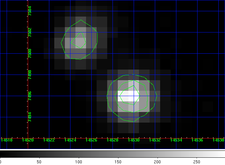
Task: Click the 7500 y-axis label
Action: [30, 53]
